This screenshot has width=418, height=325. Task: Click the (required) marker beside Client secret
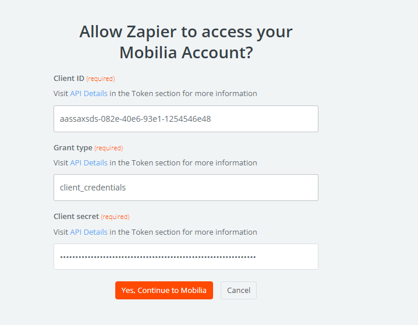115,217
